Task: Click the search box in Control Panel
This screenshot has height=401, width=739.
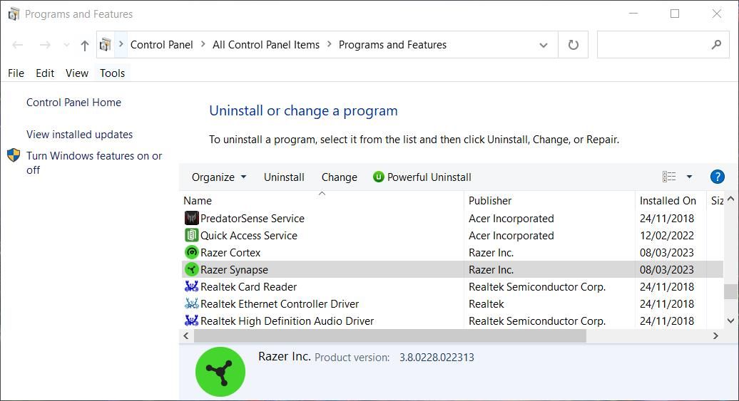Action: 653,45
